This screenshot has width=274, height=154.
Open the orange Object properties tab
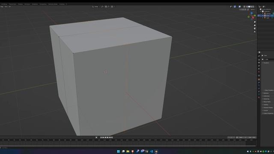[259, 80]
